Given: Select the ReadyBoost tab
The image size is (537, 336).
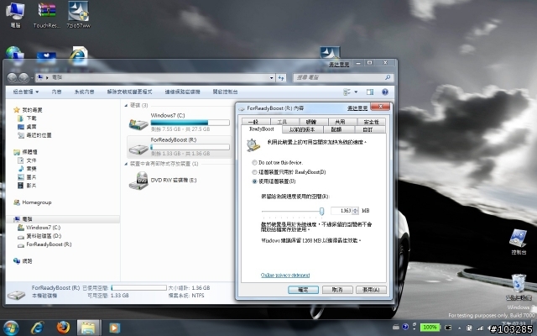Looking at the screenshot, I should (262, 129).
